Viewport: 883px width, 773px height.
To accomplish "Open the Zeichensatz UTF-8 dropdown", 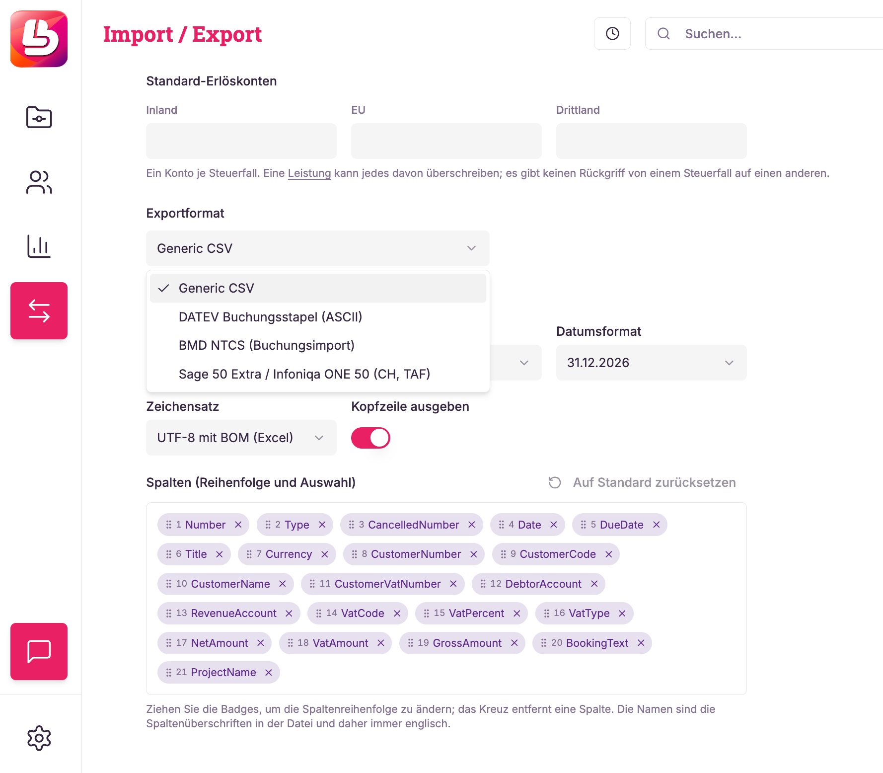I will tap(241, 438).
